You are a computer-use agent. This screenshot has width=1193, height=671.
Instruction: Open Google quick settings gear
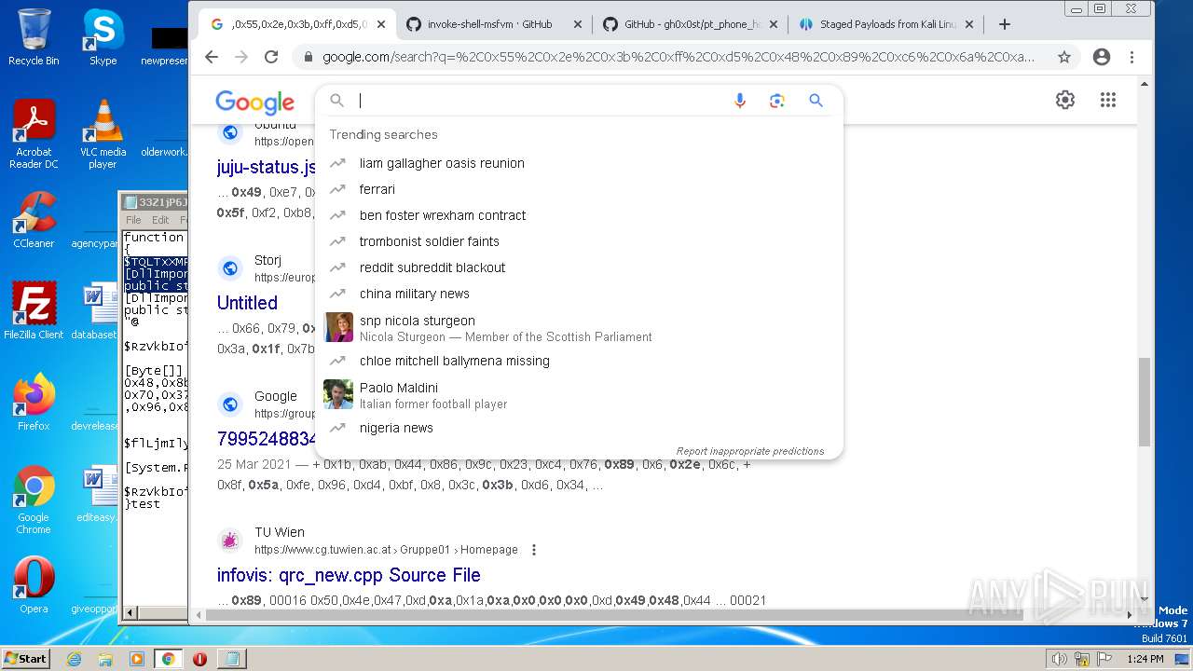click(x=1065, y=100)
